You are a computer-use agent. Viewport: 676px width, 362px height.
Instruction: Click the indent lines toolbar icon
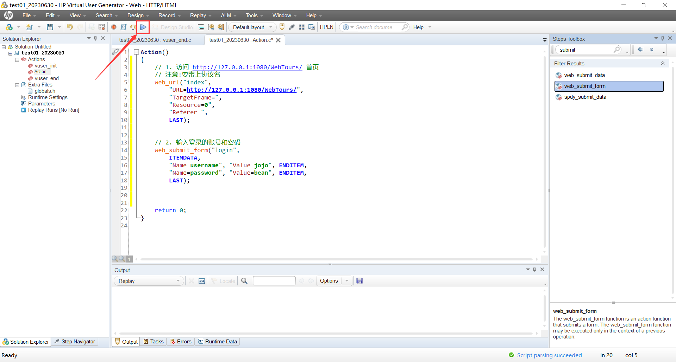pyautogui.click(x=201, y=27)
